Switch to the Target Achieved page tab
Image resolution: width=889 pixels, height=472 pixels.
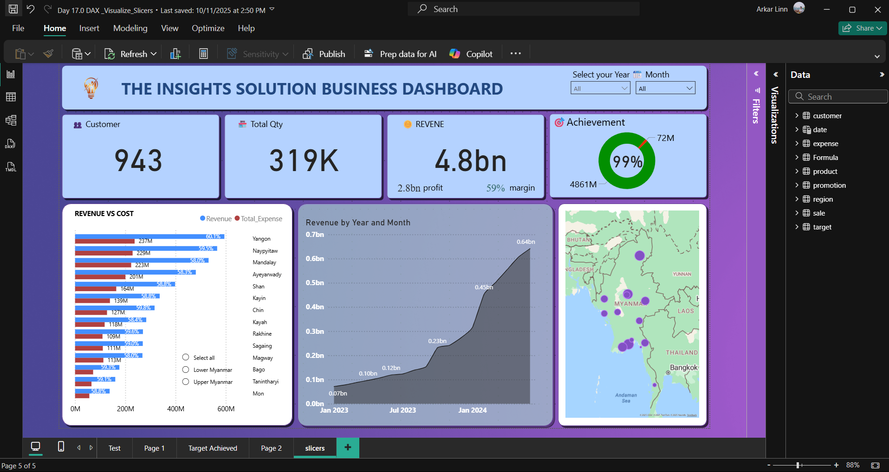pos(213,448)
